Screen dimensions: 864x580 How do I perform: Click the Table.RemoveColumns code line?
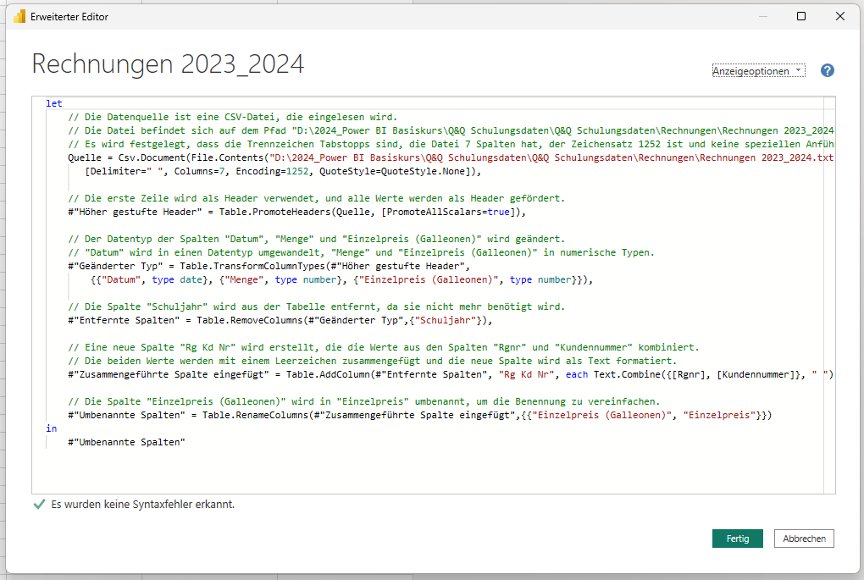coord(280,319)
